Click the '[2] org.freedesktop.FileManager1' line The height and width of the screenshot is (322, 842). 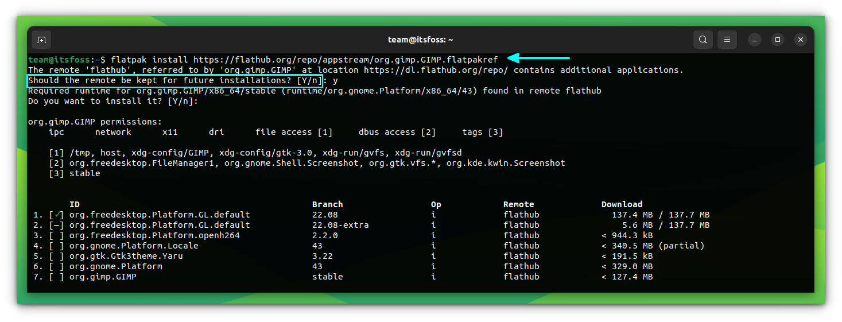point(307,163)
